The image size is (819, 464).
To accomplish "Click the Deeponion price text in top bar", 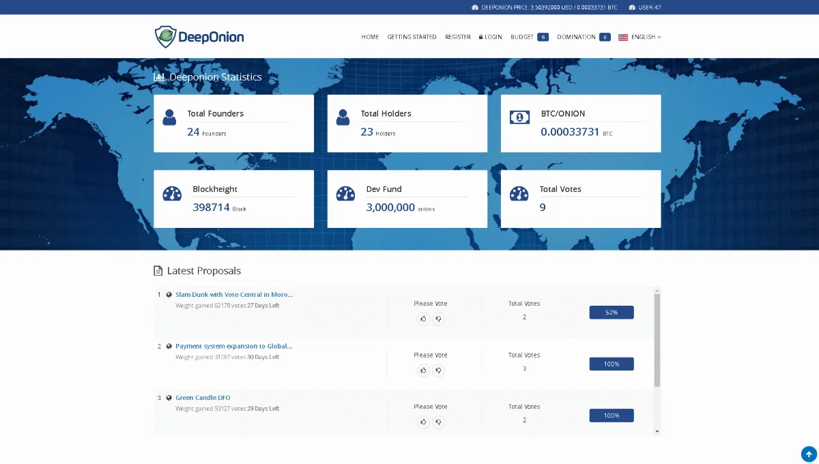I will (x=549, y=8).
